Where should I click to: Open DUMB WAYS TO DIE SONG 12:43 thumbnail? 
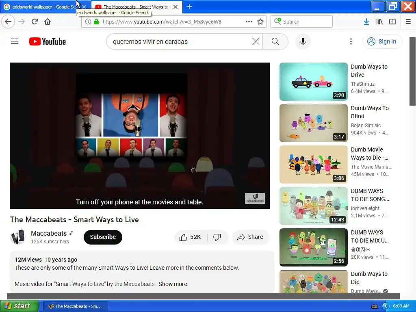coord(314,206)
